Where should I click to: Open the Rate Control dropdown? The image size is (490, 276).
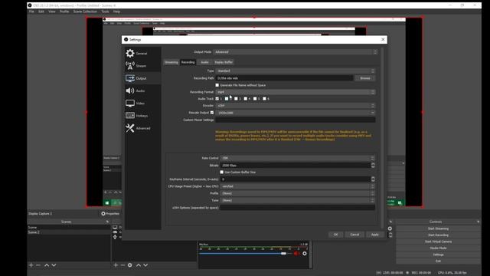tap(298, 158)
